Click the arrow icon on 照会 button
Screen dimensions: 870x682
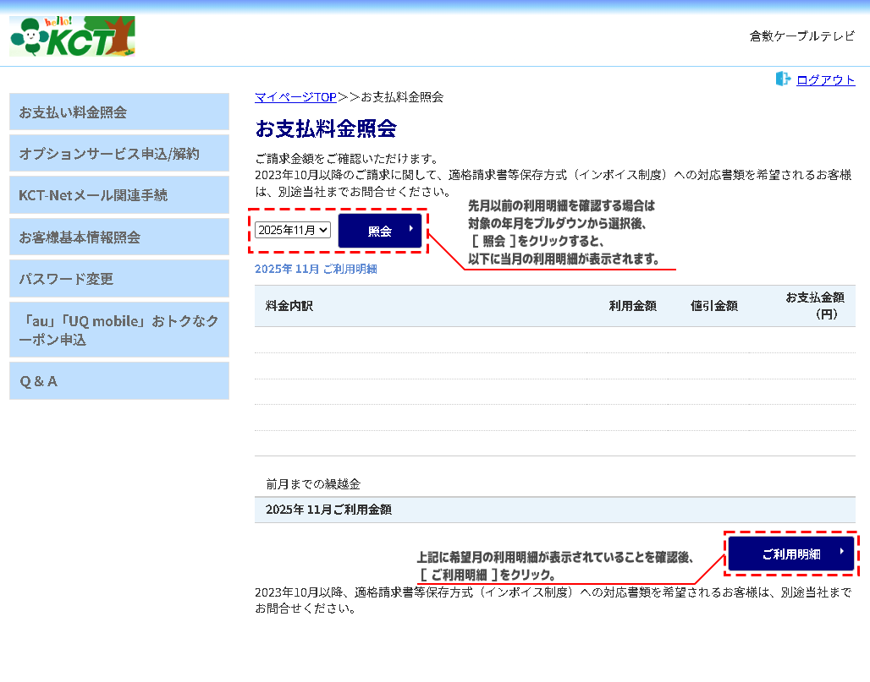tap(410, 228)
